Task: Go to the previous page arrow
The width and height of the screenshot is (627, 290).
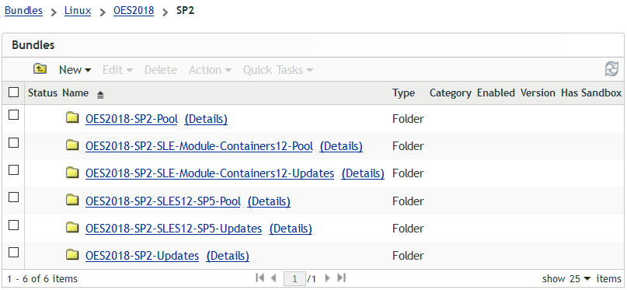Action: click(273, 278)
